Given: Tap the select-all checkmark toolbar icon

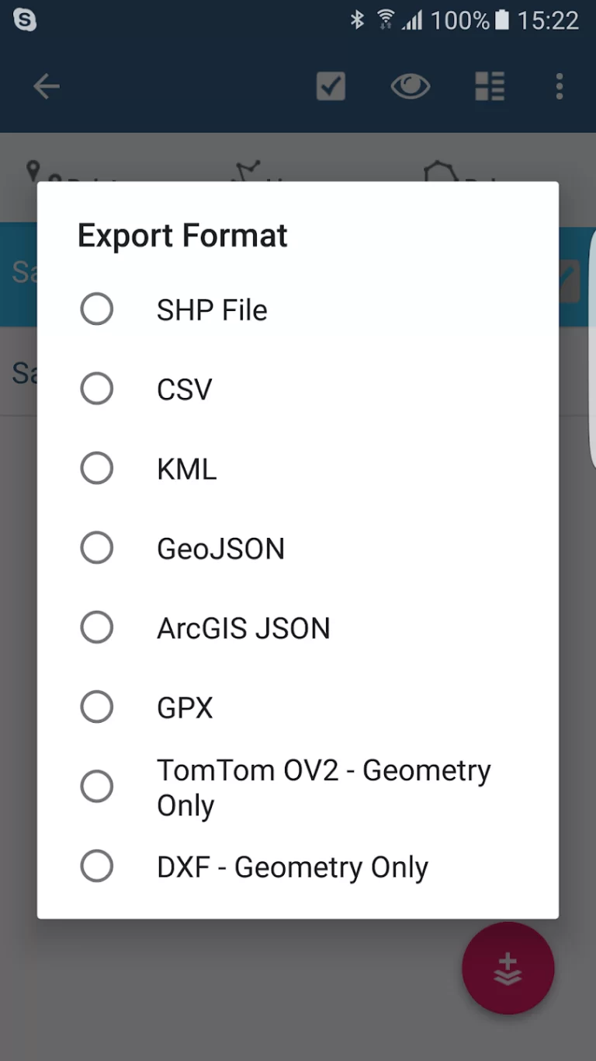Looking at the screenshot, I should pos(331,86).
